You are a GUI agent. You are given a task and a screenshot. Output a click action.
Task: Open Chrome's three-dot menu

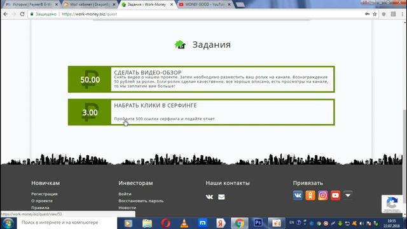[x=402, y=14]
